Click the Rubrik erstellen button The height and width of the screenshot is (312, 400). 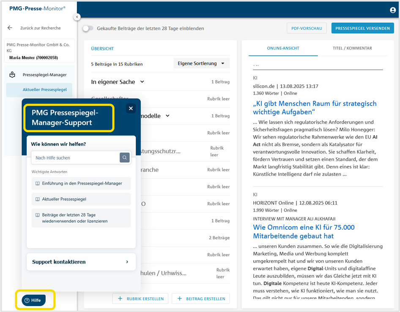point(140,298)
